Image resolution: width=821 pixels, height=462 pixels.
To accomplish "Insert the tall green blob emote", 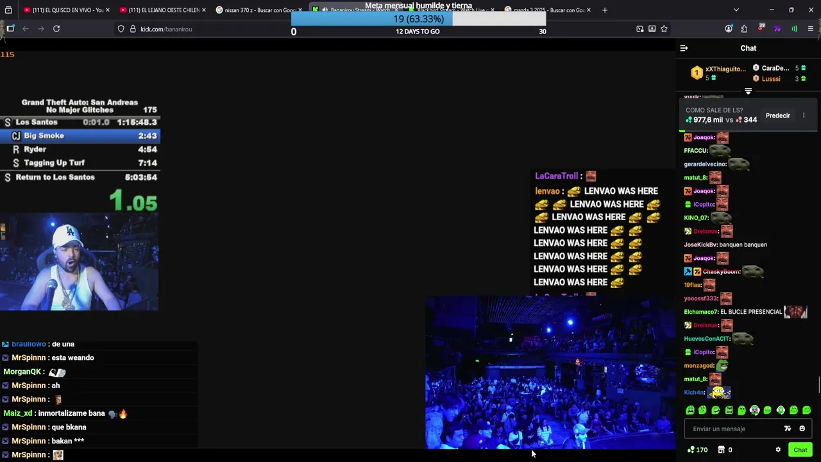I will (742, 410).
